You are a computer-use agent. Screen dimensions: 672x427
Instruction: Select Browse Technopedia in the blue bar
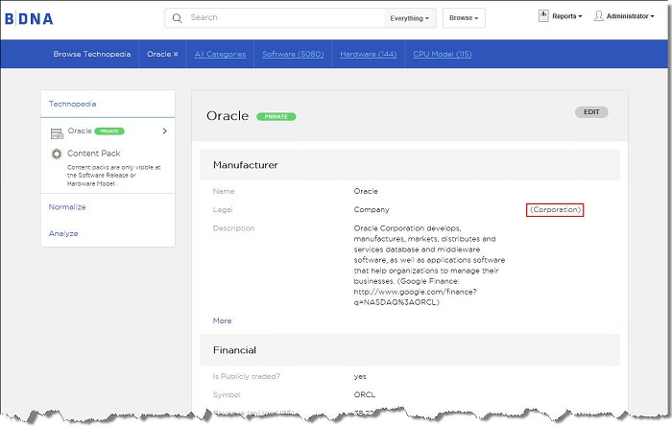(x=92, y=54)
